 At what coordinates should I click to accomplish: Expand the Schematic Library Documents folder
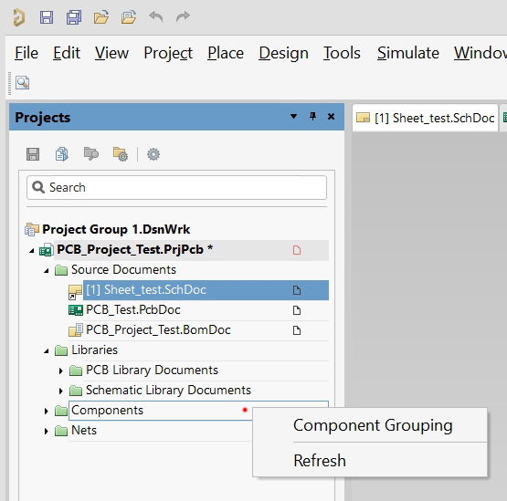(60, 391)
